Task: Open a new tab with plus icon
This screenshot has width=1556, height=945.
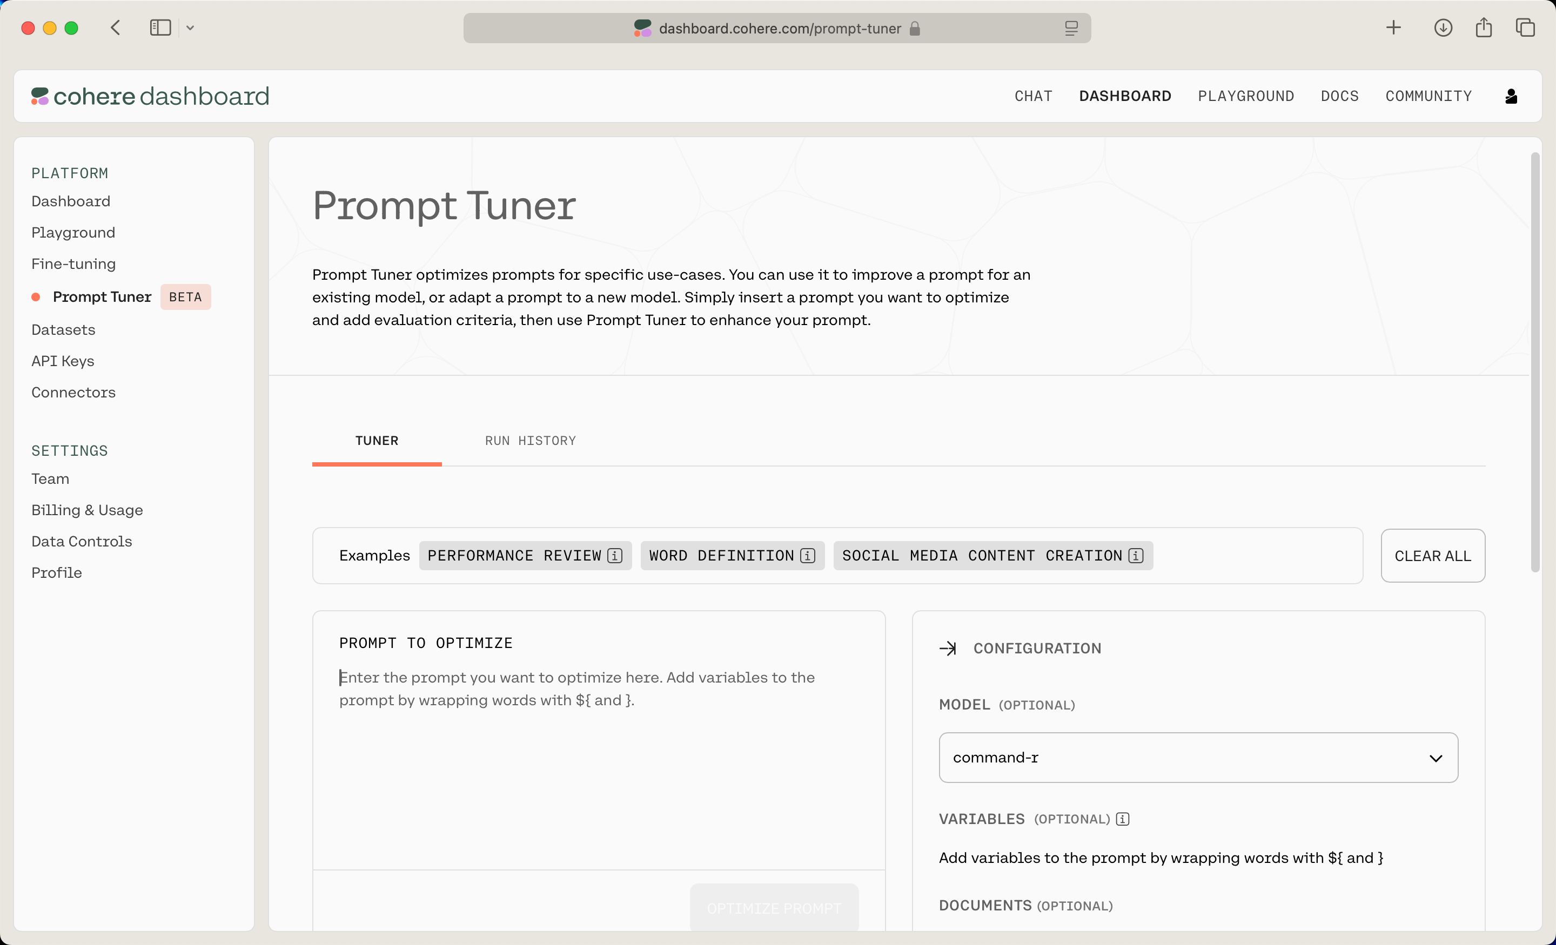Action: pyautogui.click(x=1393, y=28)
